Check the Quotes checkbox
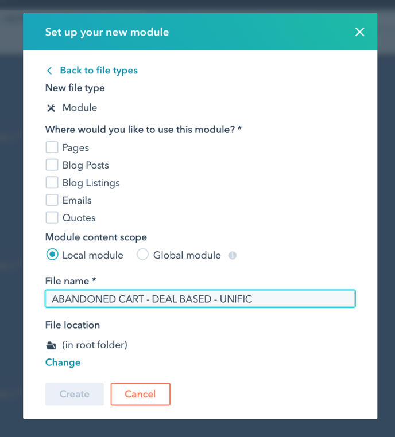The image size is (395, 437). pyautogui.click(x=52, y=217)
